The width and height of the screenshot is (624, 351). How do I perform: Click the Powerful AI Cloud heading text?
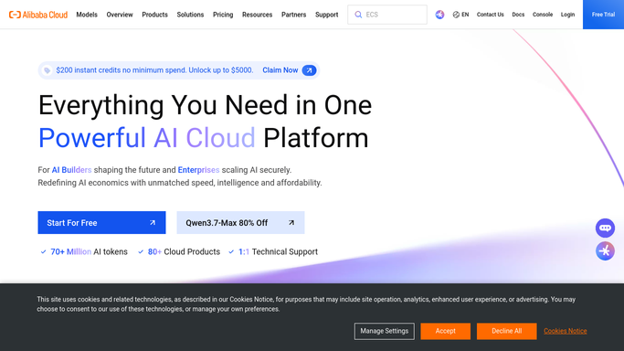[x=147, y=138]
